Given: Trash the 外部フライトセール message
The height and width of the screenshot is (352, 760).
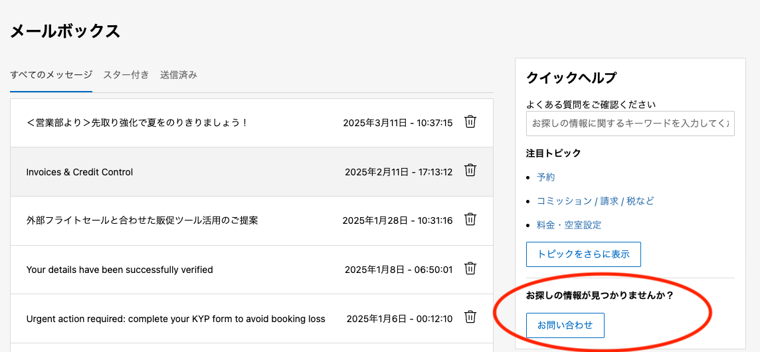Looking at the screenshot, I should [470, 219].
